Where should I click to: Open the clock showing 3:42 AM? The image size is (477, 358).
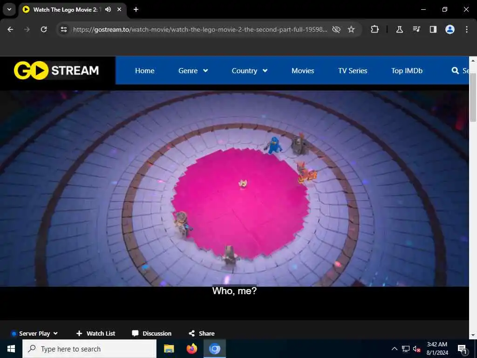click(437, 349)
